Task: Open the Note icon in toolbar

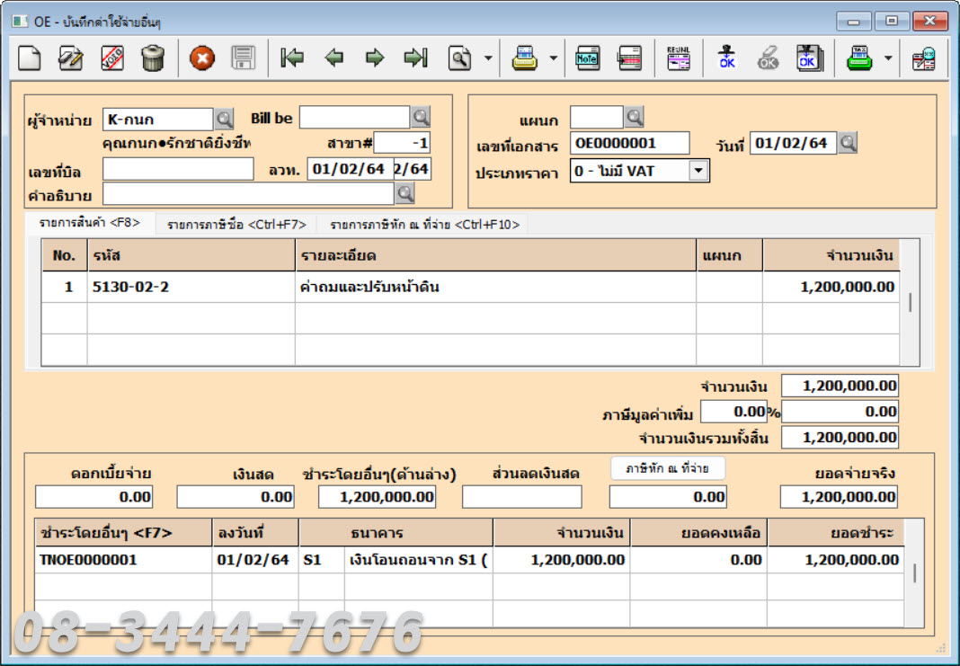Action: 587,58
